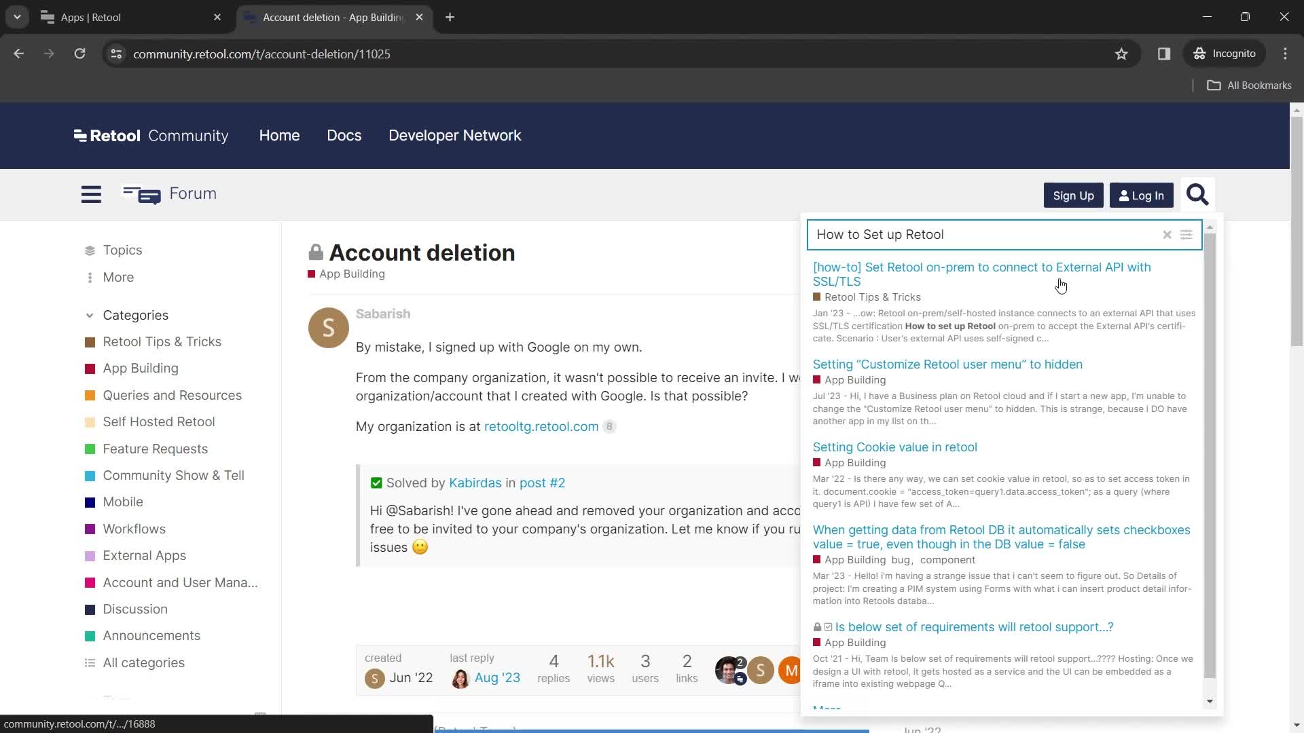The width and height of the screenshot is (1304, 733).
Task: Click the Sign Up button
Action: click(x=1073, y=195)
